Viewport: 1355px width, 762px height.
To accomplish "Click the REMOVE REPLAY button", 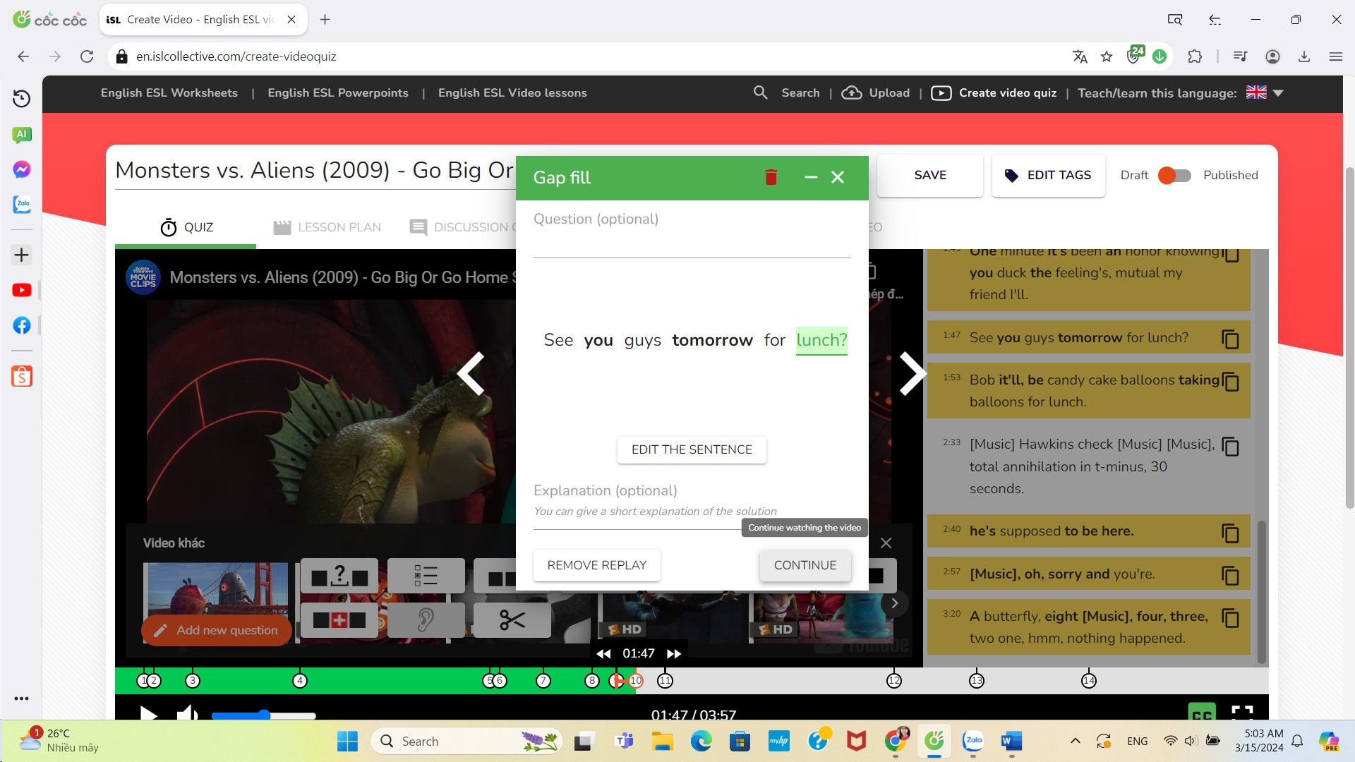I will pyautogui.click(x=596, y=565).
